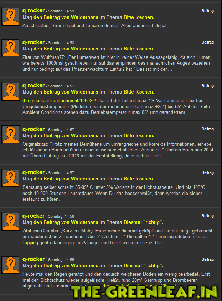
Task: Click timestamp 'Sonntag, 14:59'
Action: (61, 11)
